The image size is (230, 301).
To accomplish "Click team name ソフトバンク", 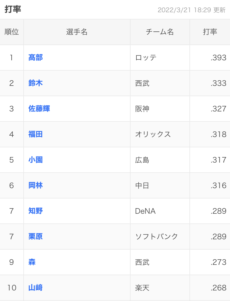I will 156,237.
